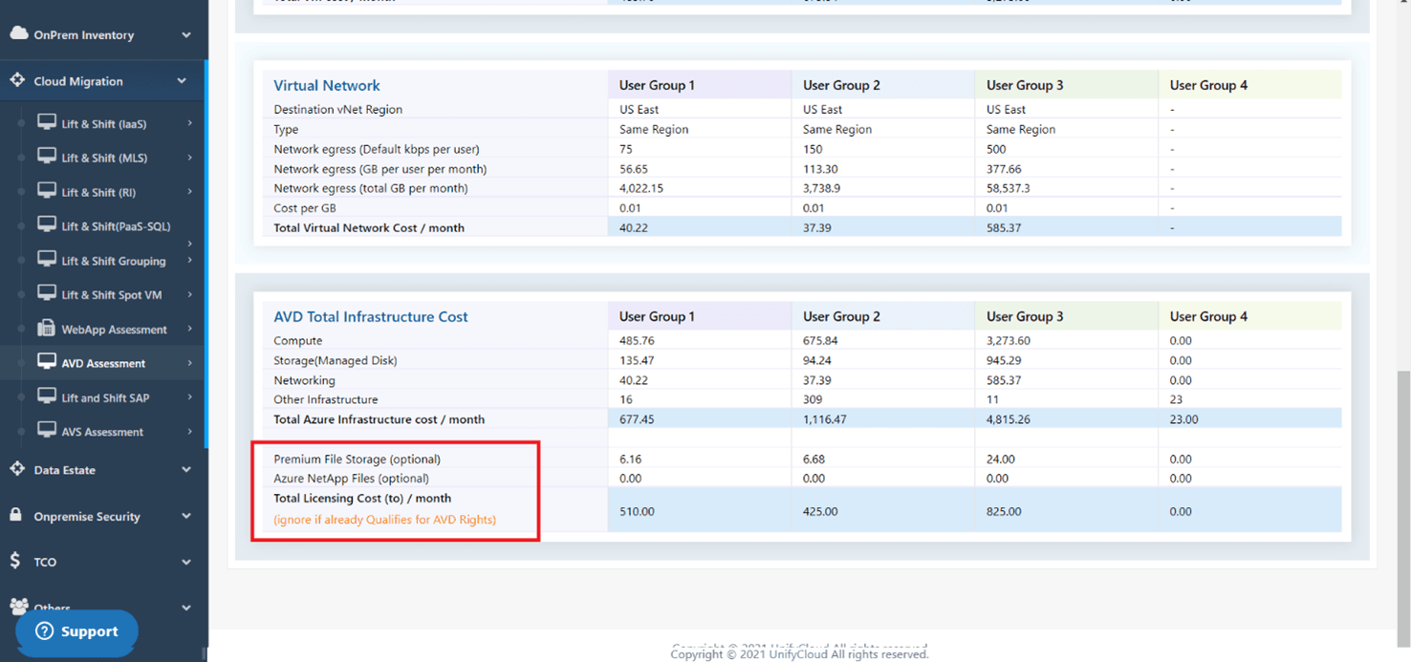This screenshot has height=662, width=1411.
Task: Click the Total Virtual Network Cost / month label
Action: click(x=369, y=227)
